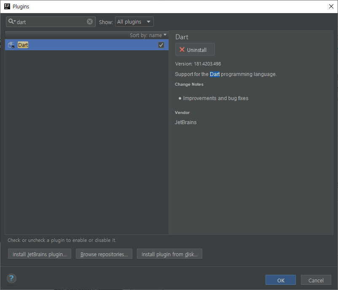
Task: Click Improvements and bug fixes note
Action: (x=215, y=98)
